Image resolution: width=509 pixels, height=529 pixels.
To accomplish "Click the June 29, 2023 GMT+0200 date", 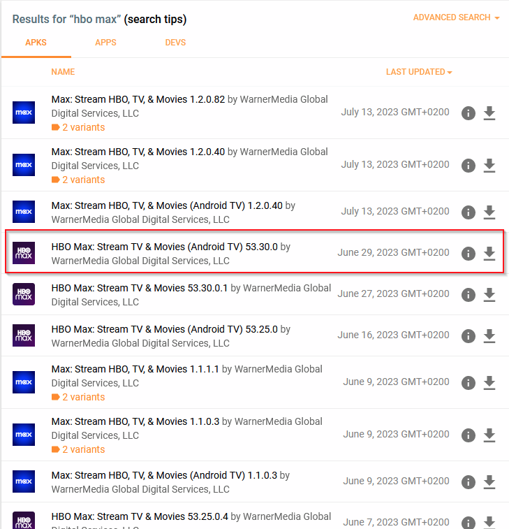I will tap(393, 252).
